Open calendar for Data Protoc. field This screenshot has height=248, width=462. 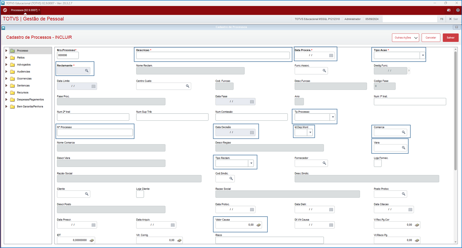(252, 210)
